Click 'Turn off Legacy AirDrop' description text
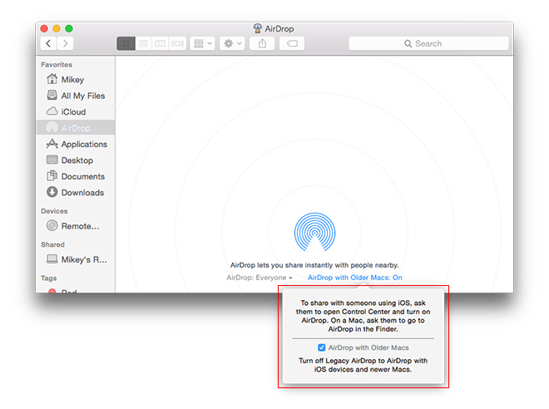Viewport: 549px width, 409px height. pyautogui.click(x=363, y=365)
